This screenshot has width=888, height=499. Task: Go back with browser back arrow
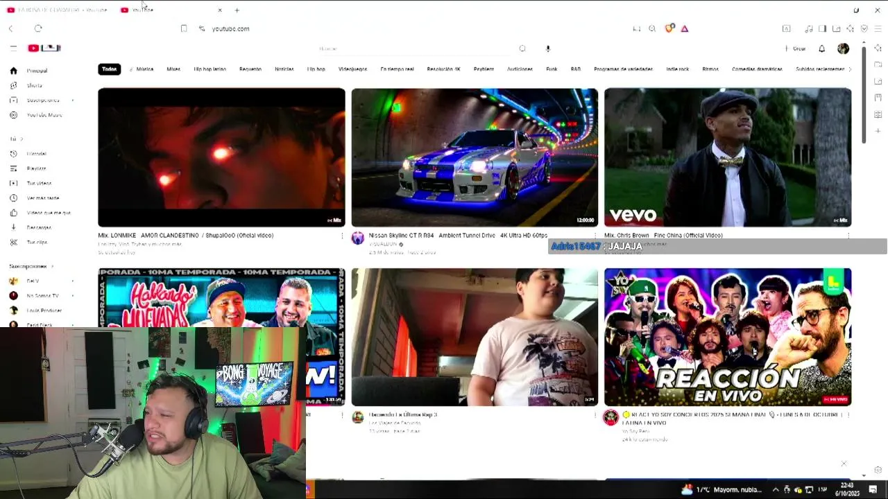(10, 28)
